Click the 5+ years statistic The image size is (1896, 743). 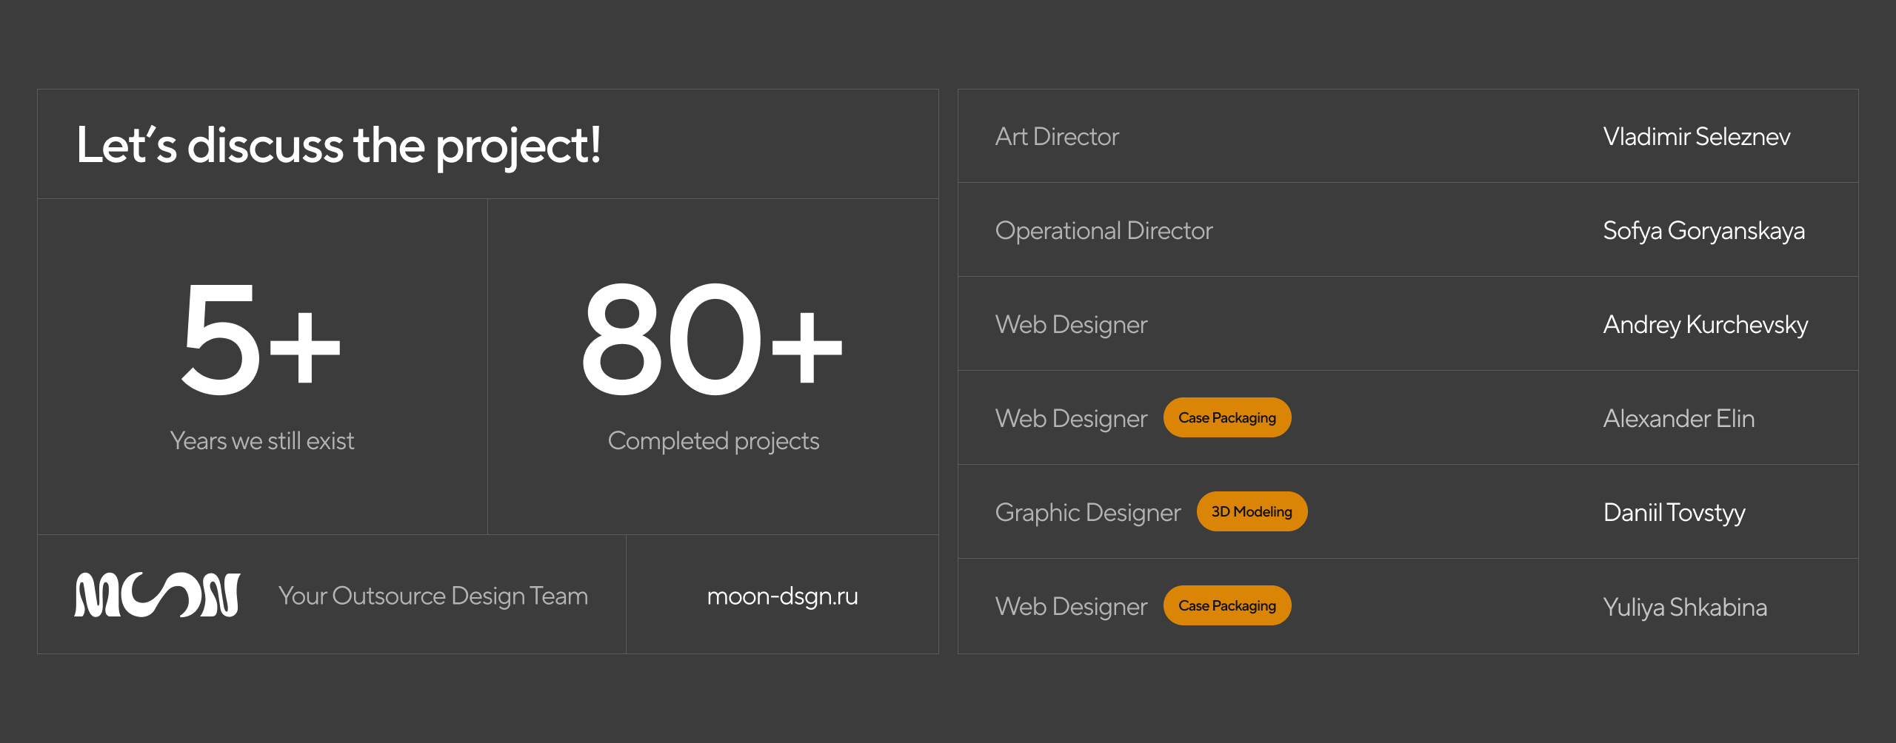(x=261, y=340)
